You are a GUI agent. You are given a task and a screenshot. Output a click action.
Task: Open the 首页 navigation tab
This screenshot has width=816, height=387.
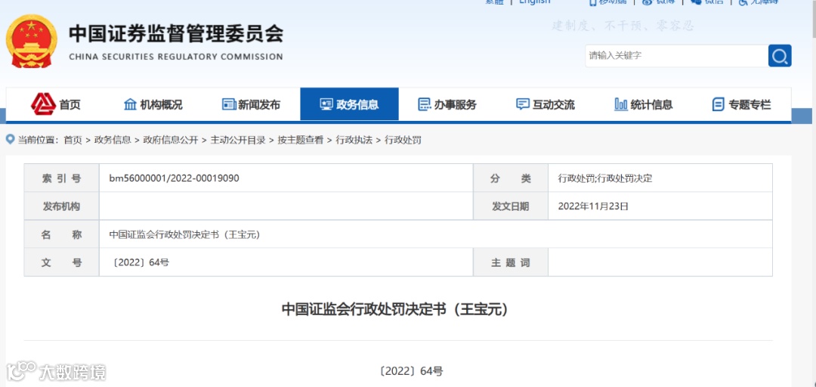(56, 104)
